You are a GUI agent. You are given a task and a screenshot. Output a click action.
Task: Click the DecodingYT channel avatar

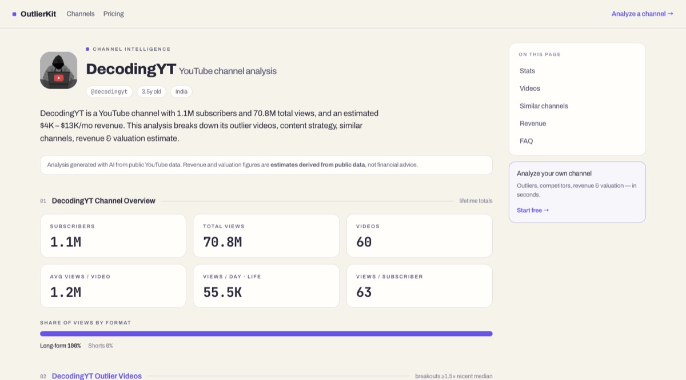pos(58,70)
